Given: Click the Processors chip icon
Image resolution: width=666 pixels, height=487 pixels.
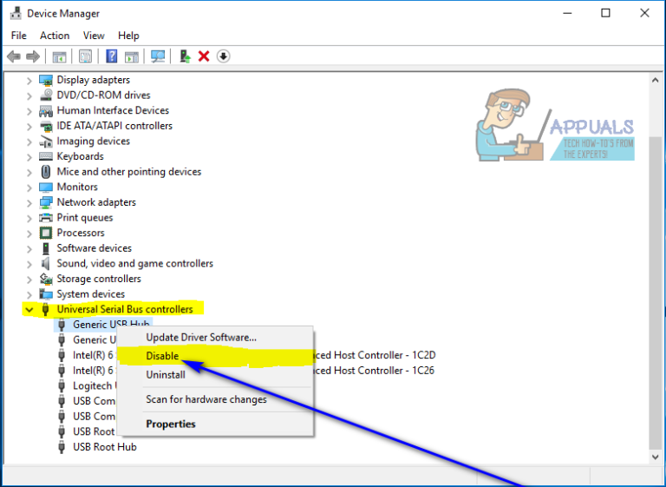Looking at the screenshot, I should pos(46,233).
